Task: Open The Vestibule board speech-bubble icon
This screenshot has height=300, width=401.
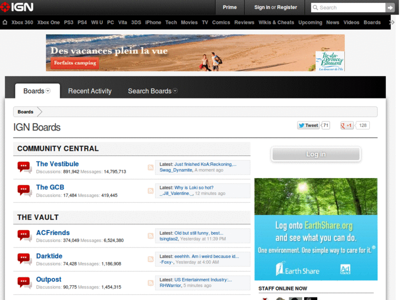Action: tap(24, 167)
